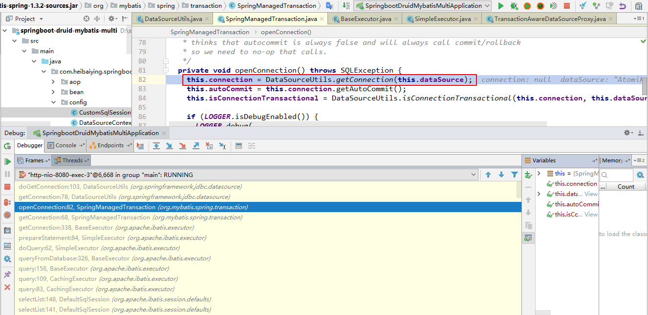Collapse the config folder in Project tree
648x315 pixels.
(53, 102)
